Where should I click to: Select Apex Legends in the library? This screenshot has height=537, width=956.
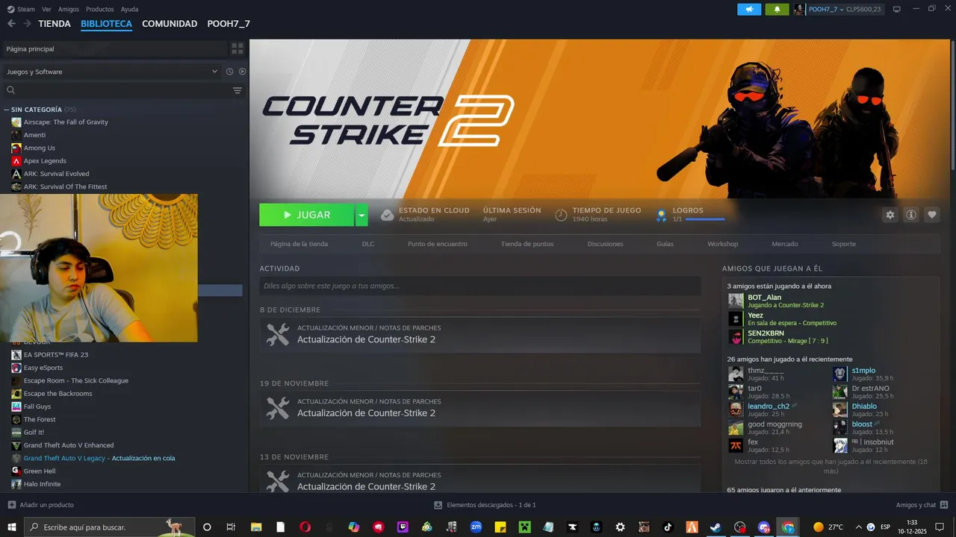[x=45, y=160]
